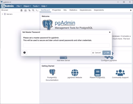Switch to the Statistics tab

click(73, 10)
